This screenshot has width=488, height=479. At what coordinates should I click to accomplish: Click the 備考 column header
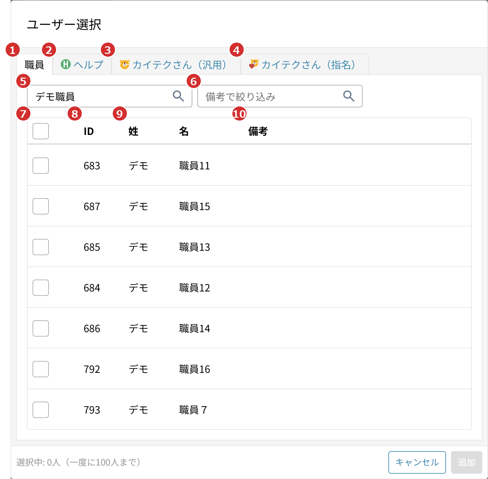(x=258, y=131)
